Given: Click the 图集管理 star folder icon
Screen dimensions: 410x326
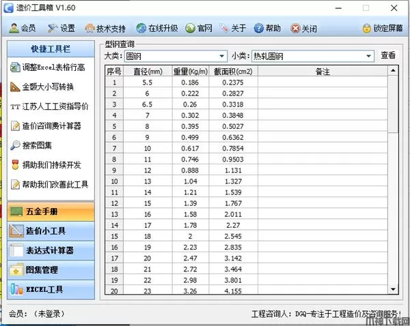Looking at the screenshot, I should pyautogui.click(x=16, y=270).
